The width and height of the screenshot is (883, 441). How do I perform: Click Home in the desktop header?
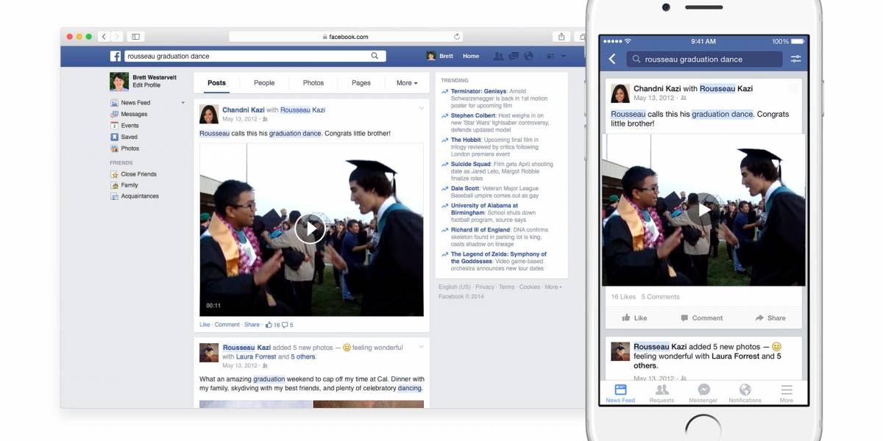[x=471, y=56]
